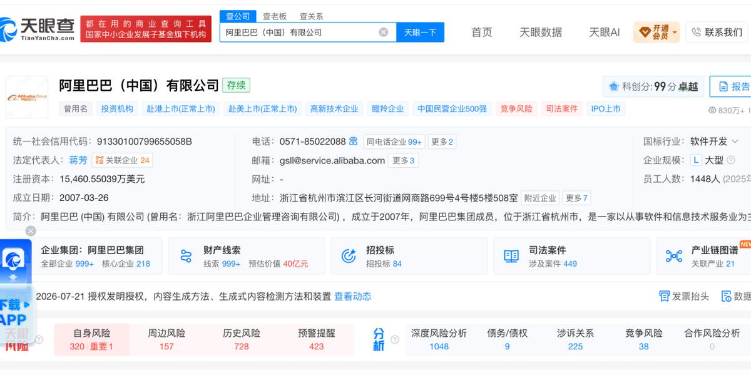Expand 更多2 phone numbers
The height and width of the screenshot is (375, 751).
[442, 141]
